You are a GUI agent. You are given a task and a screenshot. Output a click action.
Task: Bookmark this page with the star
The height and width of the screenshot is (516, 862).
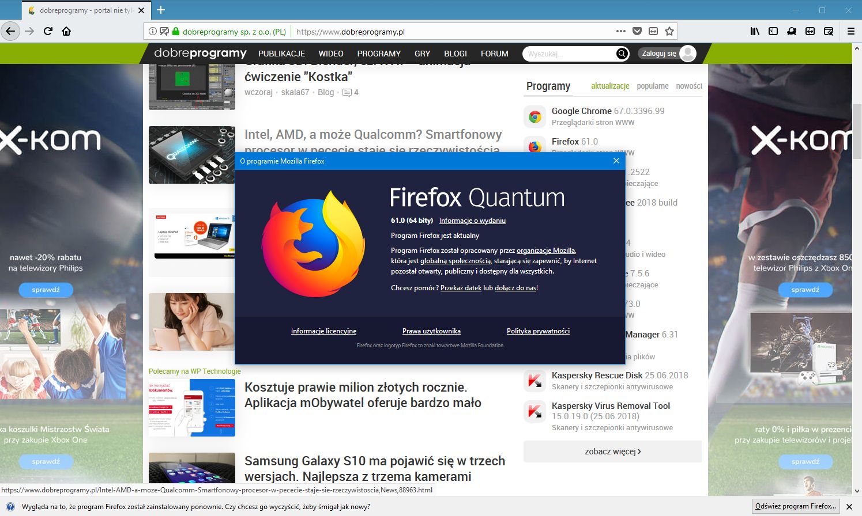[x=669, y=31]
